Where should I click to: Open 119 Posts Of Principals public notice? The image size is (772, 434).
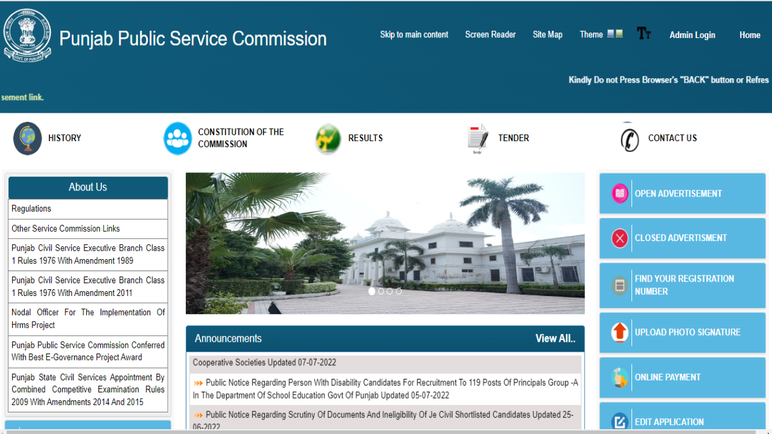385,389
